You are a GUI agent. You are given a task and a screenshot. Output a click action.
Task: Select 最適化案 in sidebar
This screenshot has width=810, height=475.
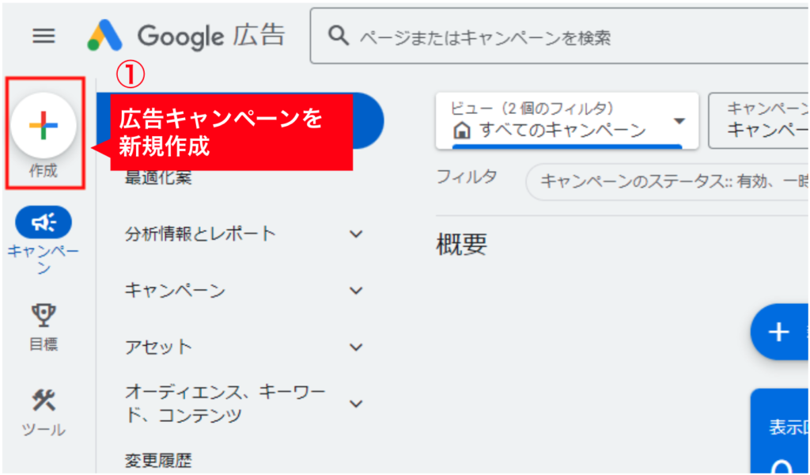pyautogui.click(x=158, y=179)
